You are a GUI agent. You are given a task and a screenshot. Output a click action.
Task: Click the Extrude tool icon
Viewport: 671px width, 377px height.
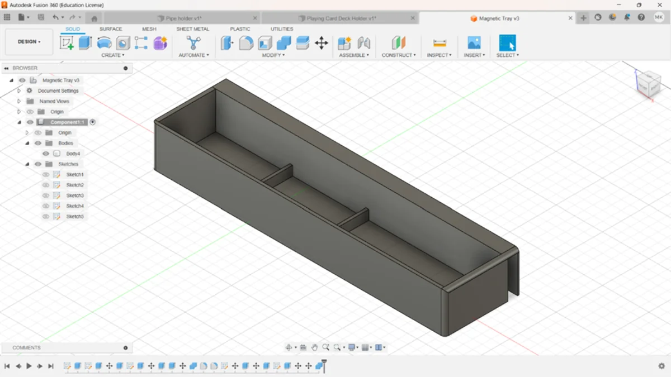pyautogui.click(x=85, y=43)
